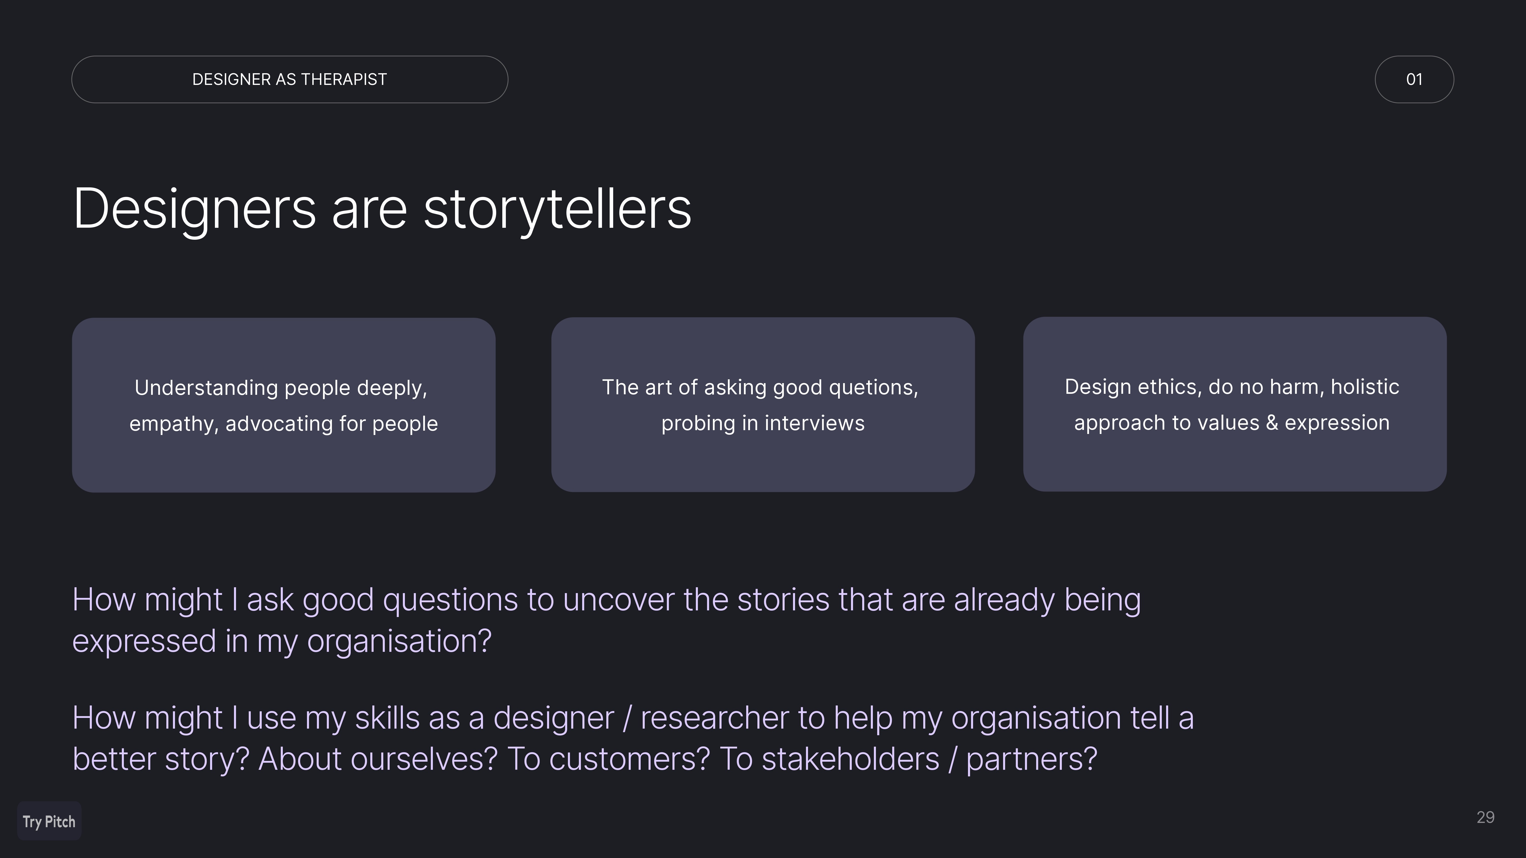Screen dimensions: 1526x858
Task: Click the slide page number 29
Action: click(1485, 817)
